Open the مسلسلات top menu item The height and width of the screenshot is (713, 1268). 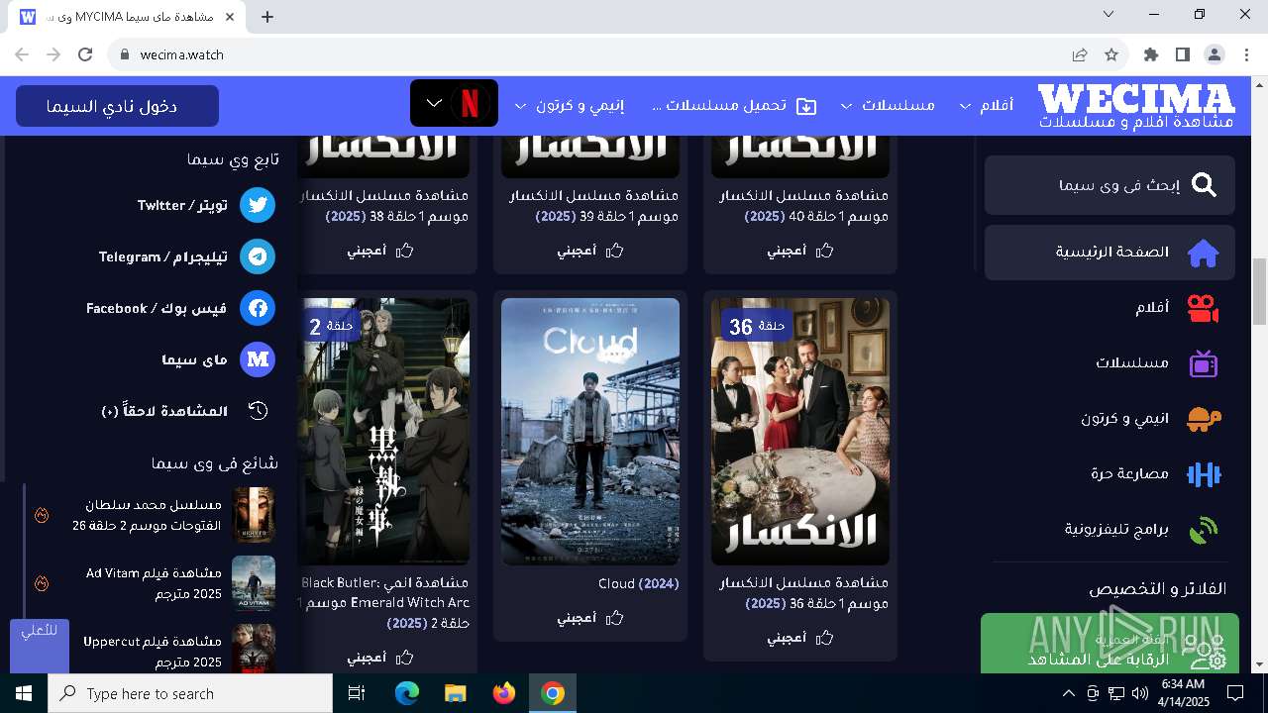(898, 105)
